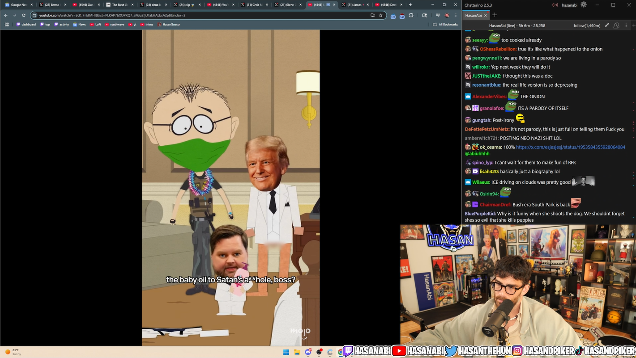Open the 'activity' bookmark
This screenshot has width=636, height=358.
click(x=62, y=25)
